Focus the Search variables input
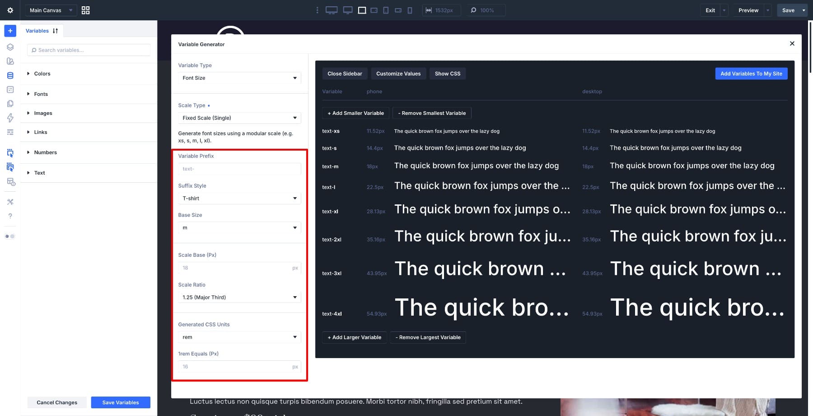813x416 pixels. point(89,50)
